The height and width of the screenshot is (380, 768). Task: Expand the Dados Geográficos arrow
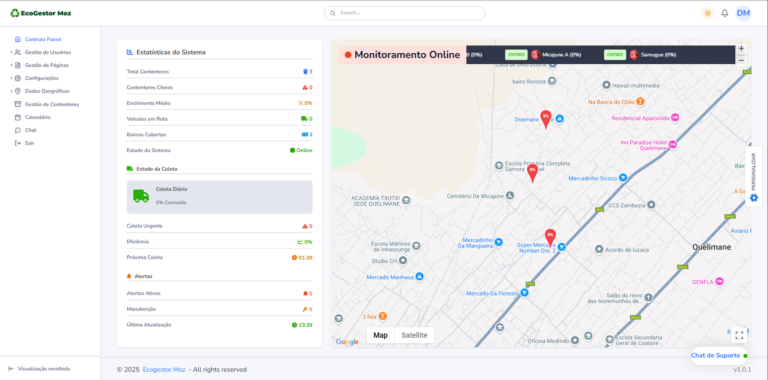(12, 91)
